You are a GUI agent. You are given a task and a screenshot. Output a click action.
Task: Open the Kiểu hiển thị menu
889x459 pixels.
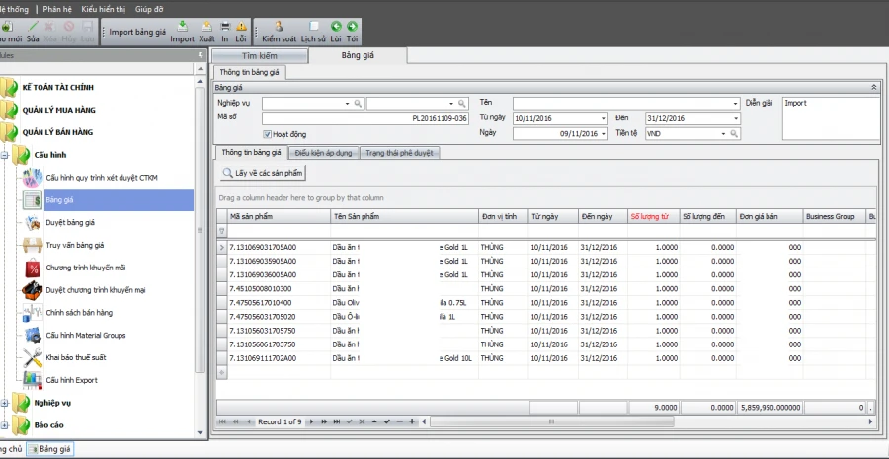click(x=103, y=9)
